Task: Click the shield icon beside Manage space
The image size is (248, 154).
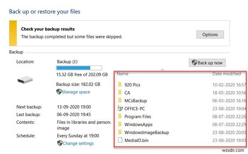Action: pyautogui.click(x=59, y=92)
